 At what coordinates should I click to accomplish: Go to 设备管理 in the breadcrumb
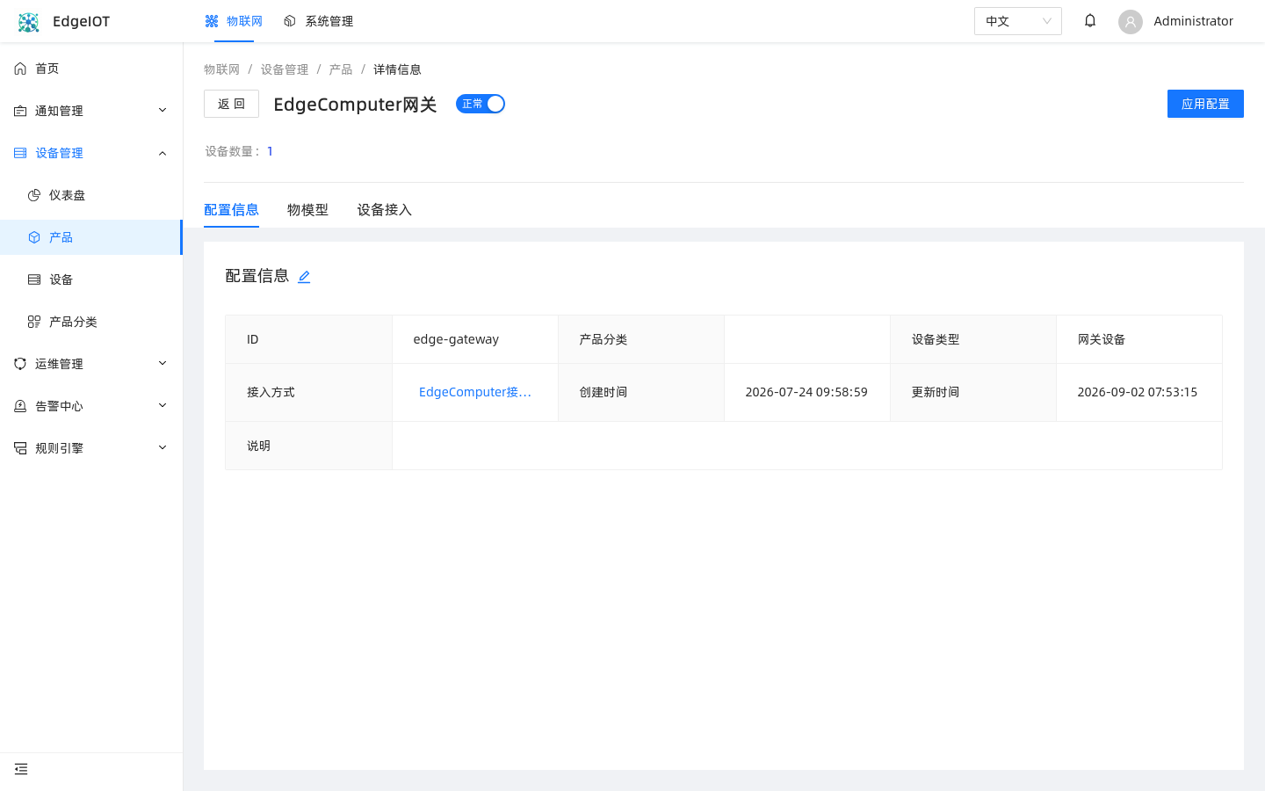pos(285,69)
